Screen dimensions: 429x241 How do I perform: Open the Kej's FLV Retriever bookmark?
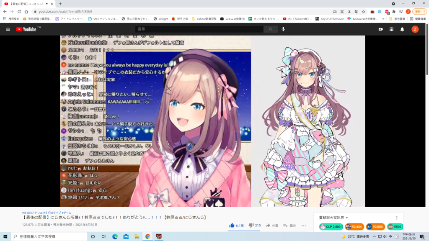(329, 19)
